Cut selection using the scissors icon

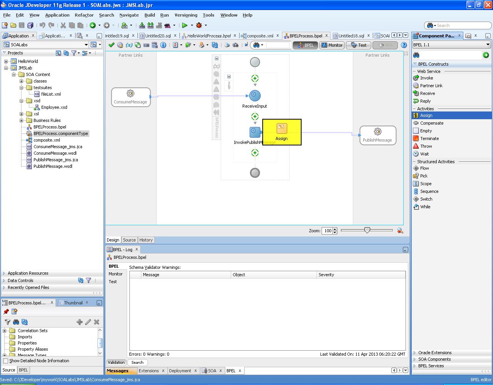click(63, 25)
